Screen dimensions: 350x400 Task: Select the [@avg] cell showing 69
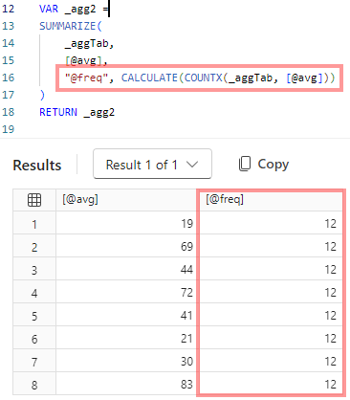click(x=126, y=246)
